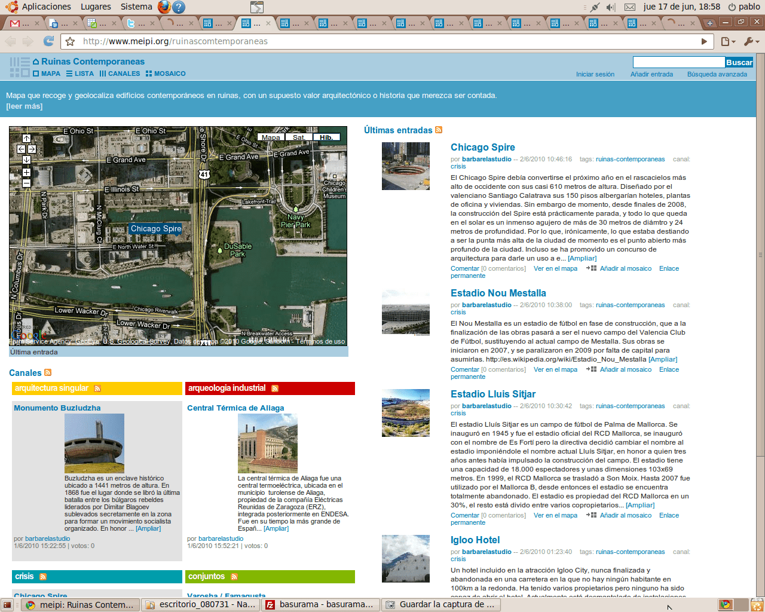Pan the map left with the arrow
The width and height of the screenshot is (765, 612).
tap(21, 149)
